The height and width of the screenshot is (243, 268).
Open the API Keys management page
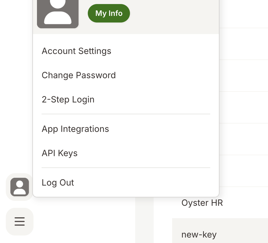[59, 153]
